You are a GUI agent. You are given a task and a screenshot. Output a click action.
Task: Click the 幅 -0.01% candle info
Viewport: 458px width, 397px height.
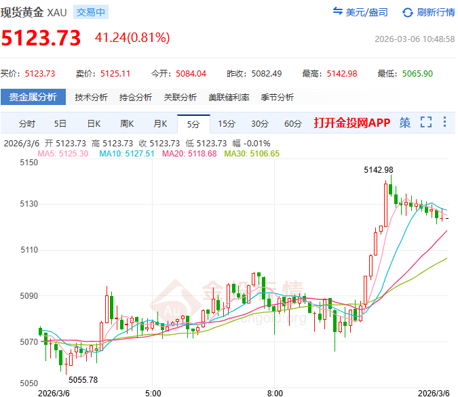[251, 143]
